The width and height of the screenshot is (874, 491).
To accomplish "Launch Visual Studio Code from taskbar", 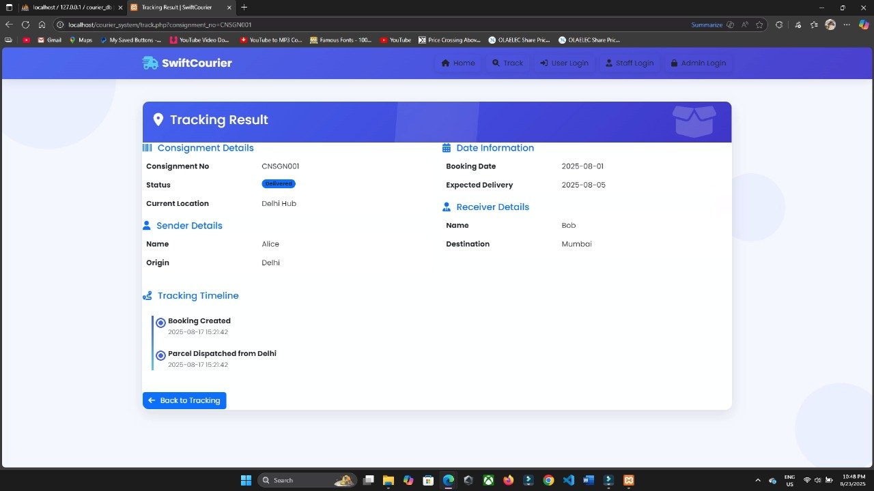I will tap(569, 480).
